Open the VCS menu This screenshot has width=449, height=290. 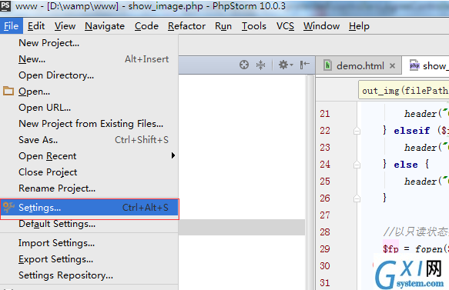(x=285, y=26)
